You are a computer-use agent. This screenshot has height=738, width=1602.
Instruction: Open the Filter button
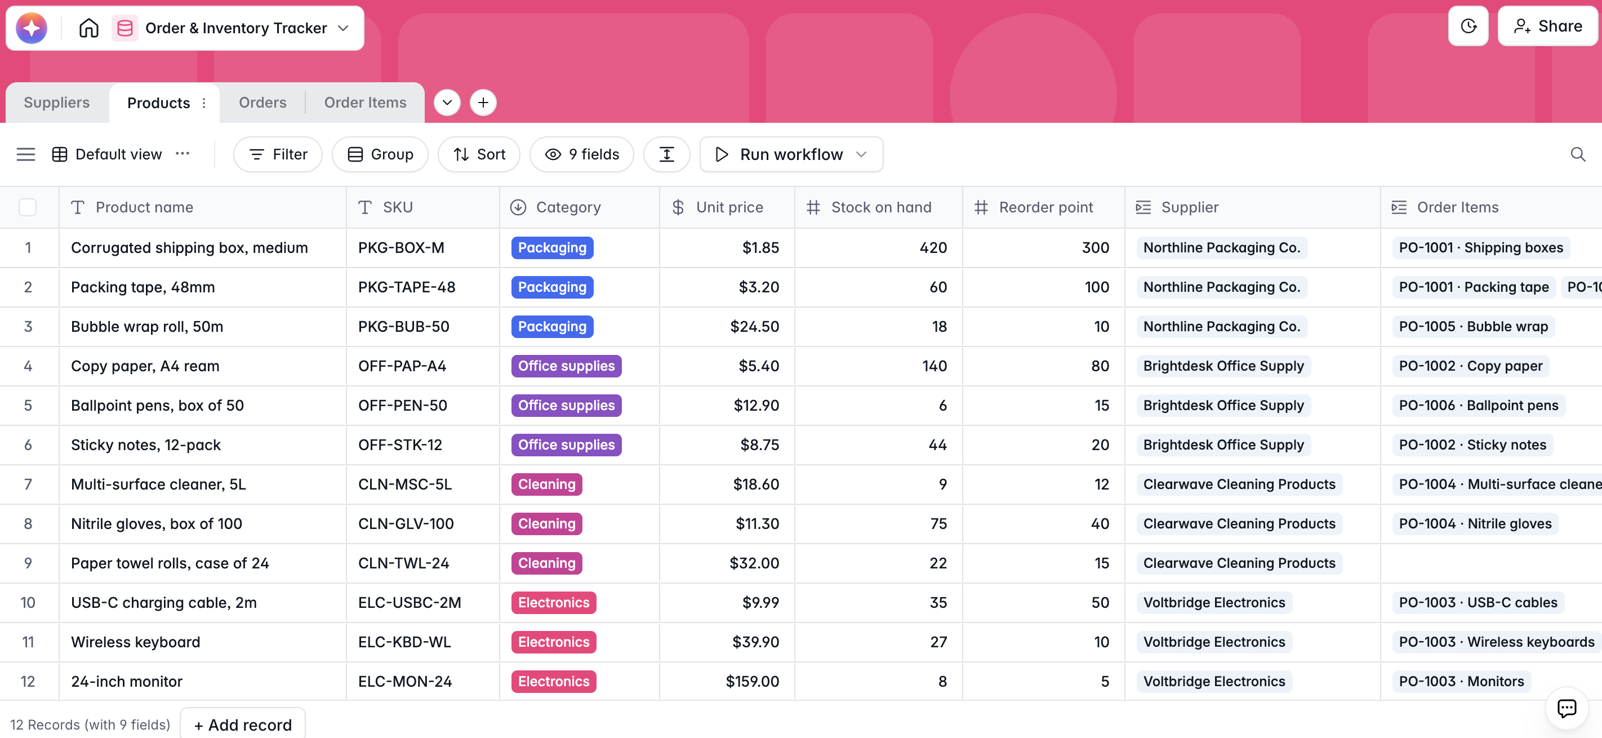point(278,154)
